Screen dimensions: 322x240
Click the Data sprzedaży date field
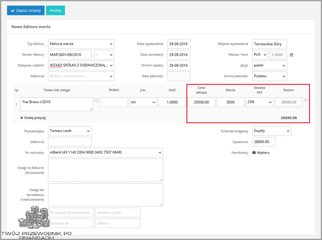tap(179, 55)
